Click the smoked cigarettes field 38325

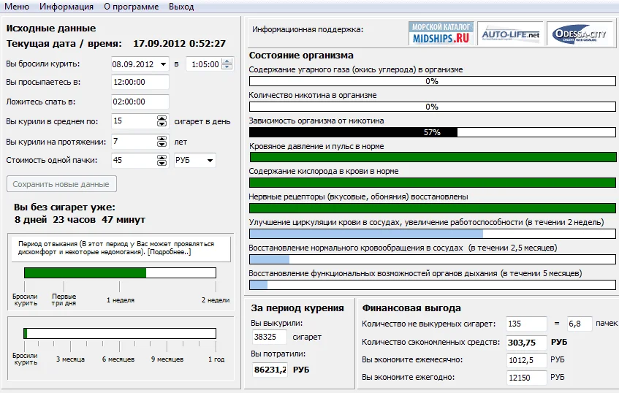click(x=270, y=337)
